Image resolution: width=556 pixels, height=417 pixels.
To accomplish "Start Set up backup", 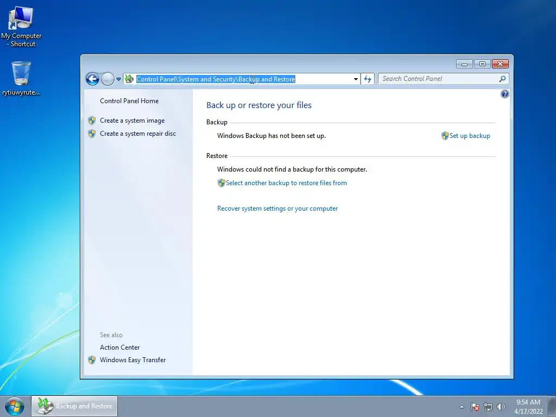I will tap(470, 135).
